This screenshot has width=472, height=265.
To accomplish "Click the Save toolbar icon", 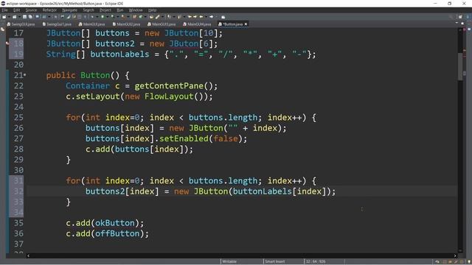I will click(24, 17).
